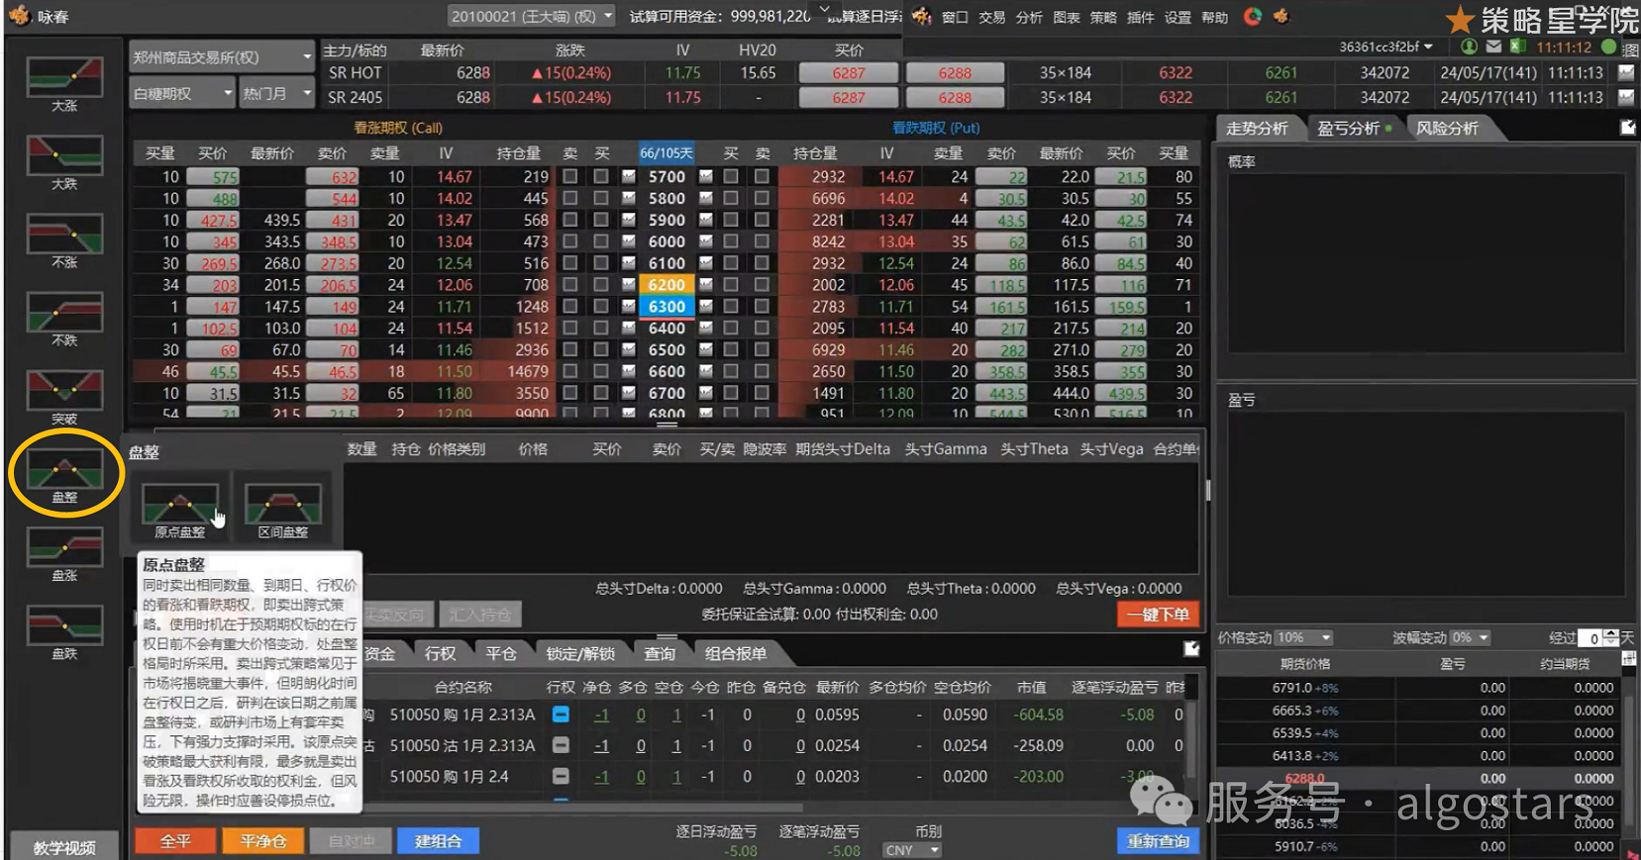Pop out the analysis panel via arrow icon
The height and width of the screenshot is (860, 1641).
[x=1627, y=128]
